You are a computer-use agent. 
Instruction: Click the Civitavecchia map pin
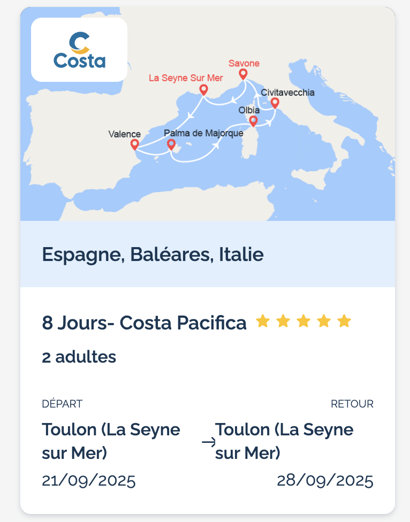pyautogui.click(x=275, y=103)
